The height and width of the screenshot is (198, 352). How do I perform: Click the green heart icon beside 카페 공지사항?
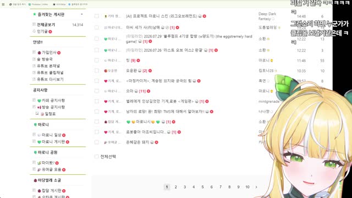coord(39,101)
